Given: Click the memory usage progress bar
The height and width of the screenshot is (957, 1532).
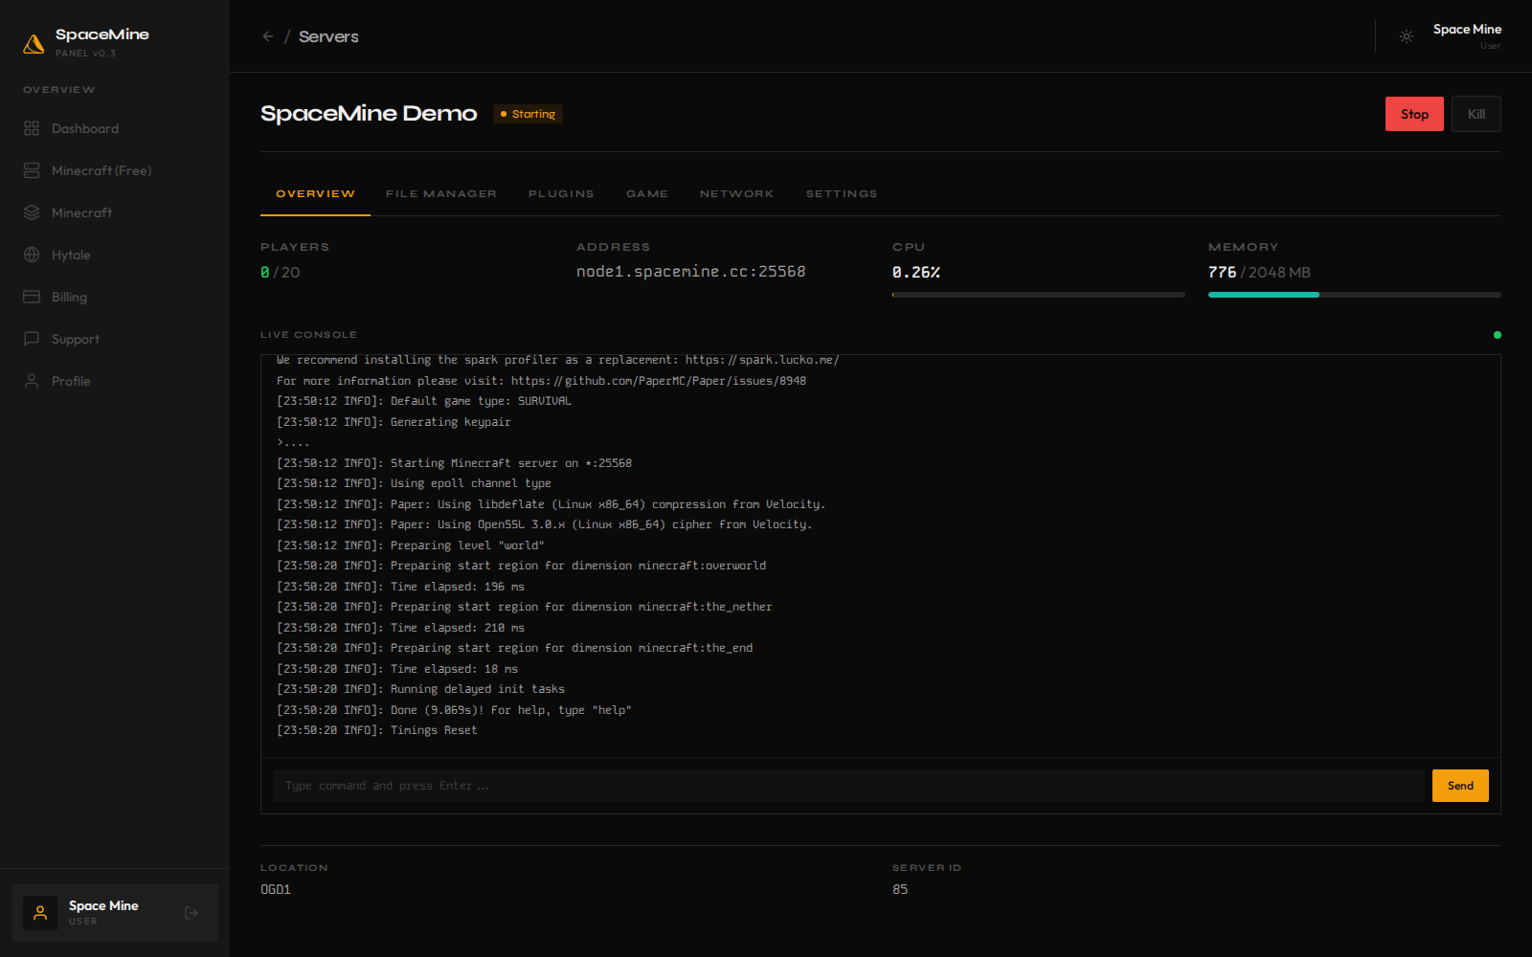Looking at the screenshot, I should (1355, 295).
